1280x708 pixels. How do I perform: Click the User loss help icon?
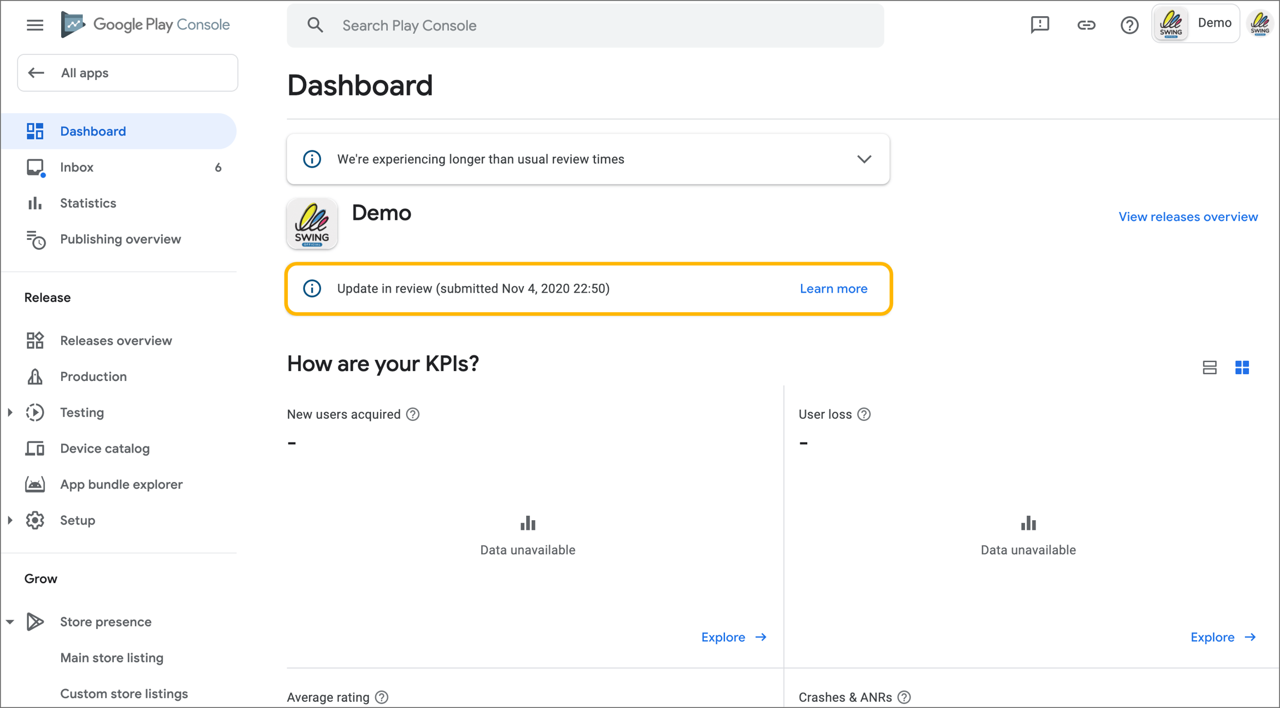pos(864,414)
